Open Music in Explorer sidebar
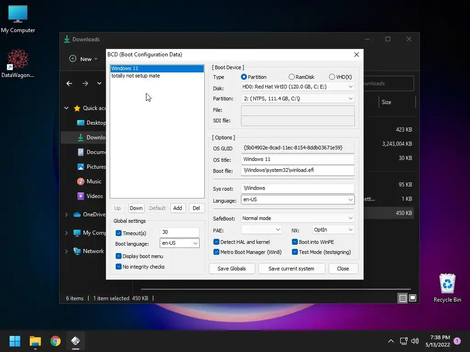This screenshot has width=470, height=352. pyautogui.click(x=90, y=181)
